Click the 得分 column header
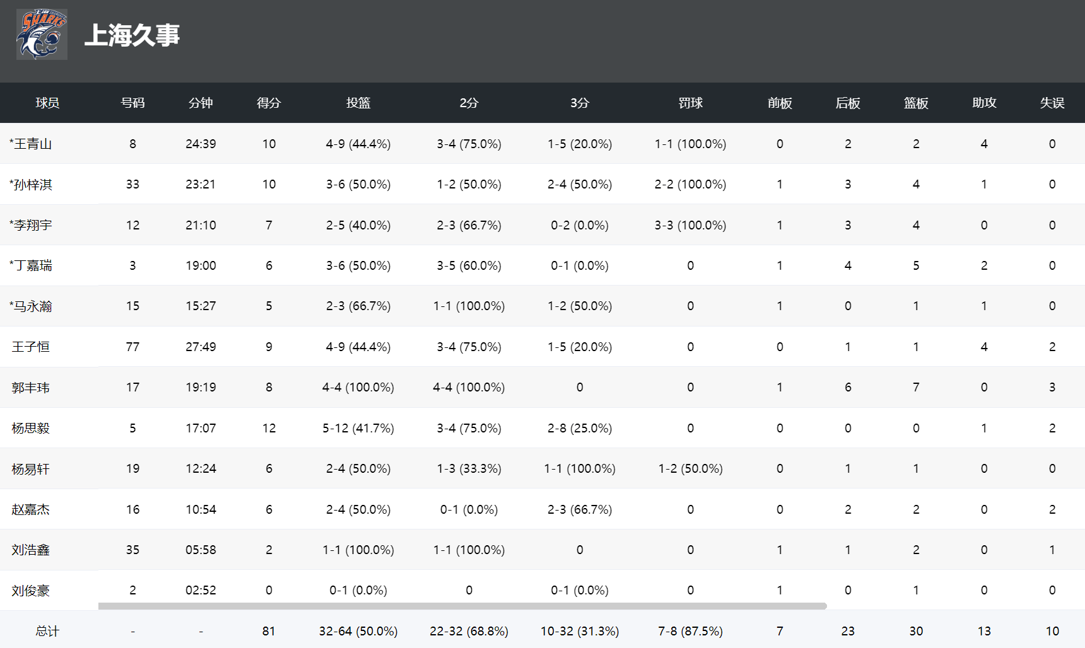 pyautogui.click(x=269, y=103)
